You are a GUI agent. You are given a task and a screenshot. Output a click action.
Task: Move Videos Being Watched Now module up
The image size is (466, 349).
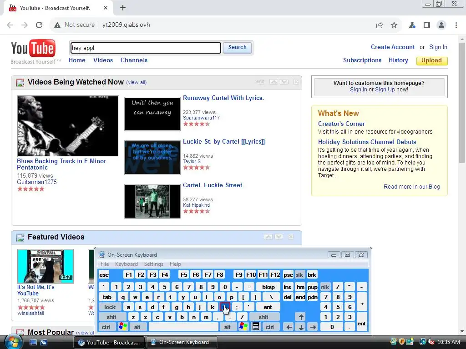[x=274, y=82]
